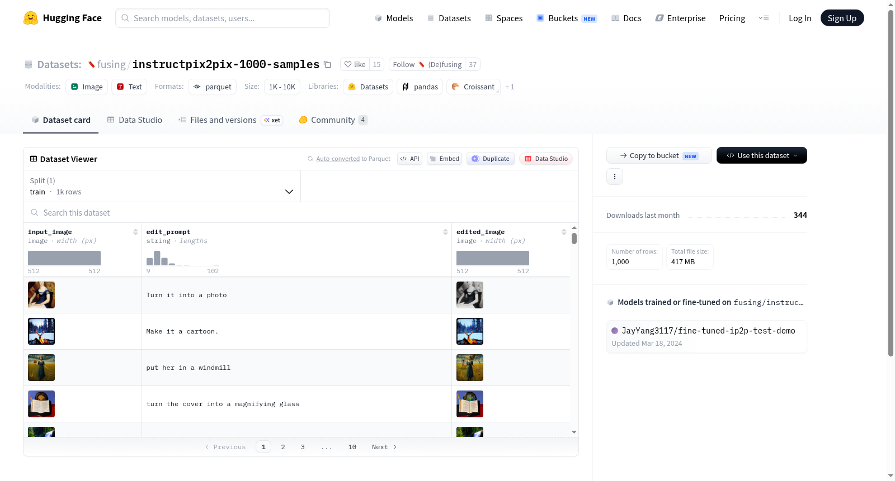Click the follower count 37
Viewport: 895px width, 481px height.
pos(473,64)
